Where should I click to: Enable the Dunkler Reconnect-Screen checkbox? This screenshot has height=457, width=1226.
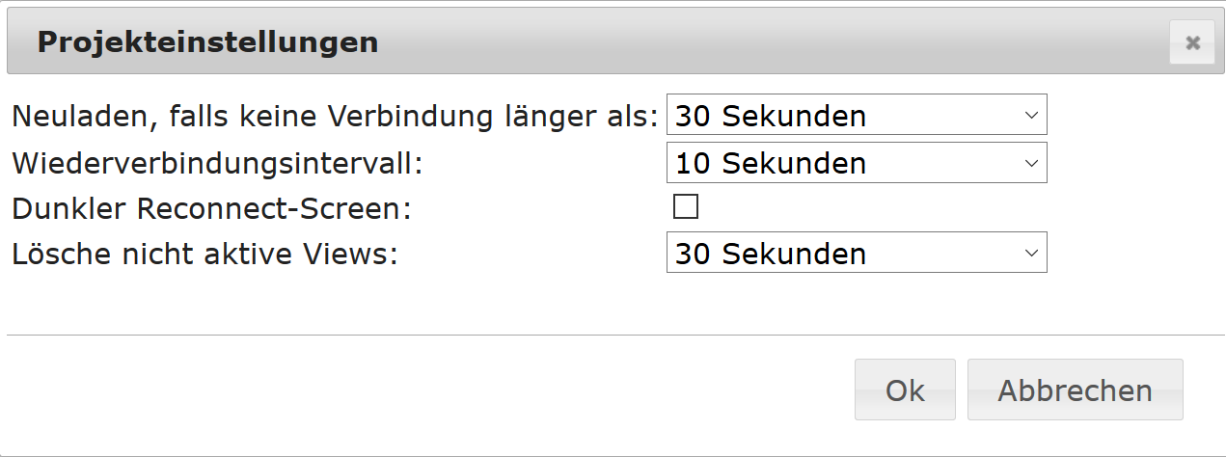pos(686,207)
